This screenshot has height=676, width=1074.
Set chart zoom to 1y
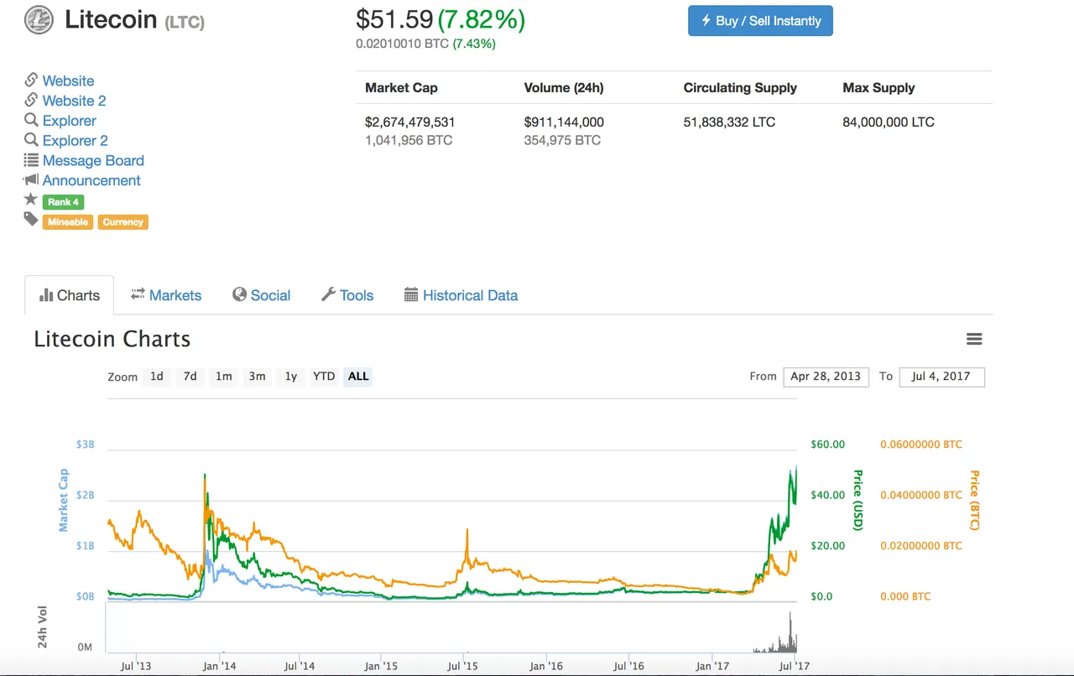point(291,377)
